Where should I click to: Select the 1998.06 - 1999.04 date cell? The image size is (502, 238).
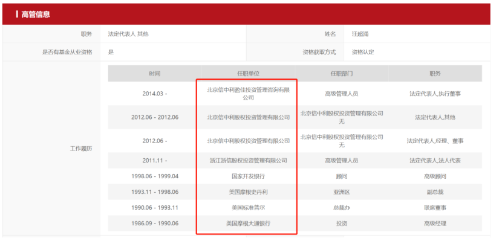(155, 176)
